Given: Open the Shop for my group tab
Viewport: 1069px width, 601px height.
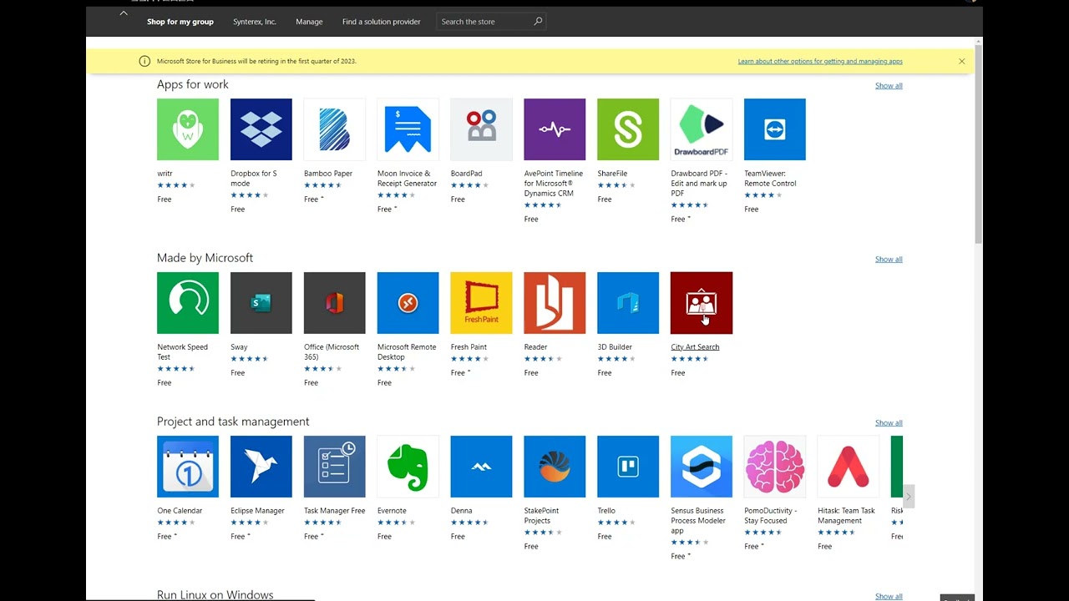Looking at the screenshot, I should pyautogui.click(x=180, y=22).
